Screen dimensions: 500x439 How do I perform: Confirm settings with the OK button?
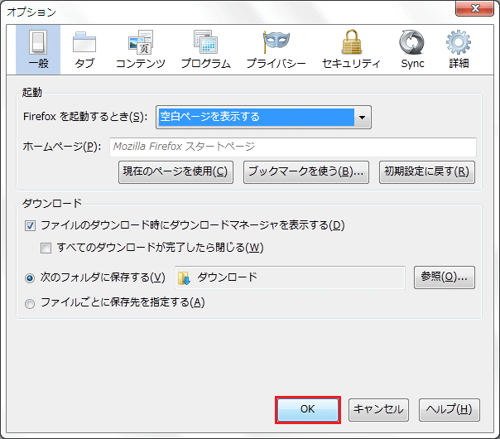[x=307, y=409]
